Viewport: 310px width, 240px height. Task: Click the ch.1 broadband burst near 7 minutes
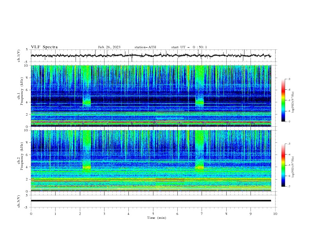200,87
